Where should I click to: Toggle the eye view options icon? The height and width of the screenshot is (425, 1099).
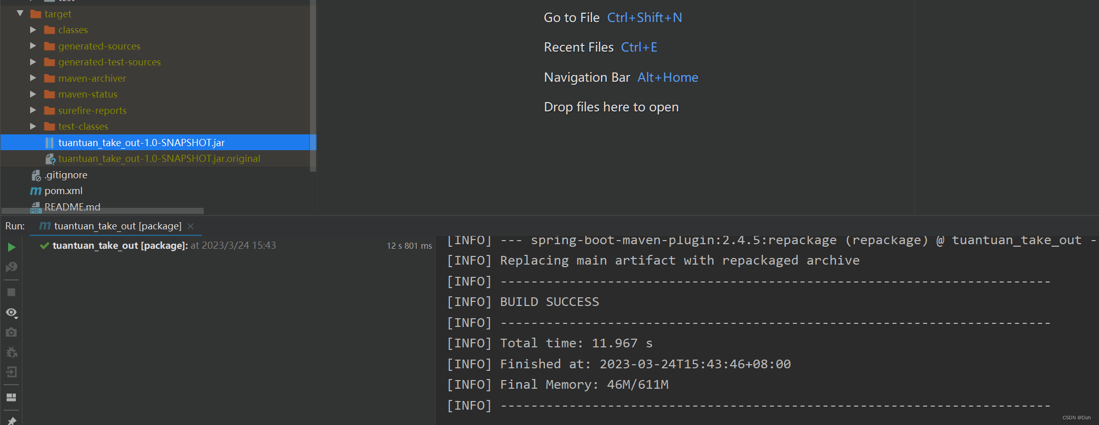tap(12, 313)
